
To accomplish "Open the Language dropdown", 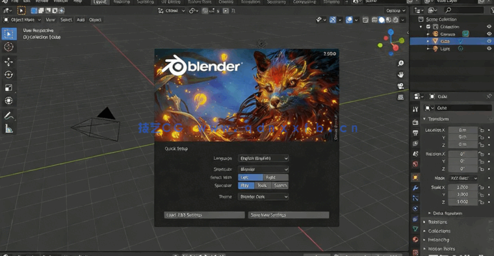I will (263, 159).
